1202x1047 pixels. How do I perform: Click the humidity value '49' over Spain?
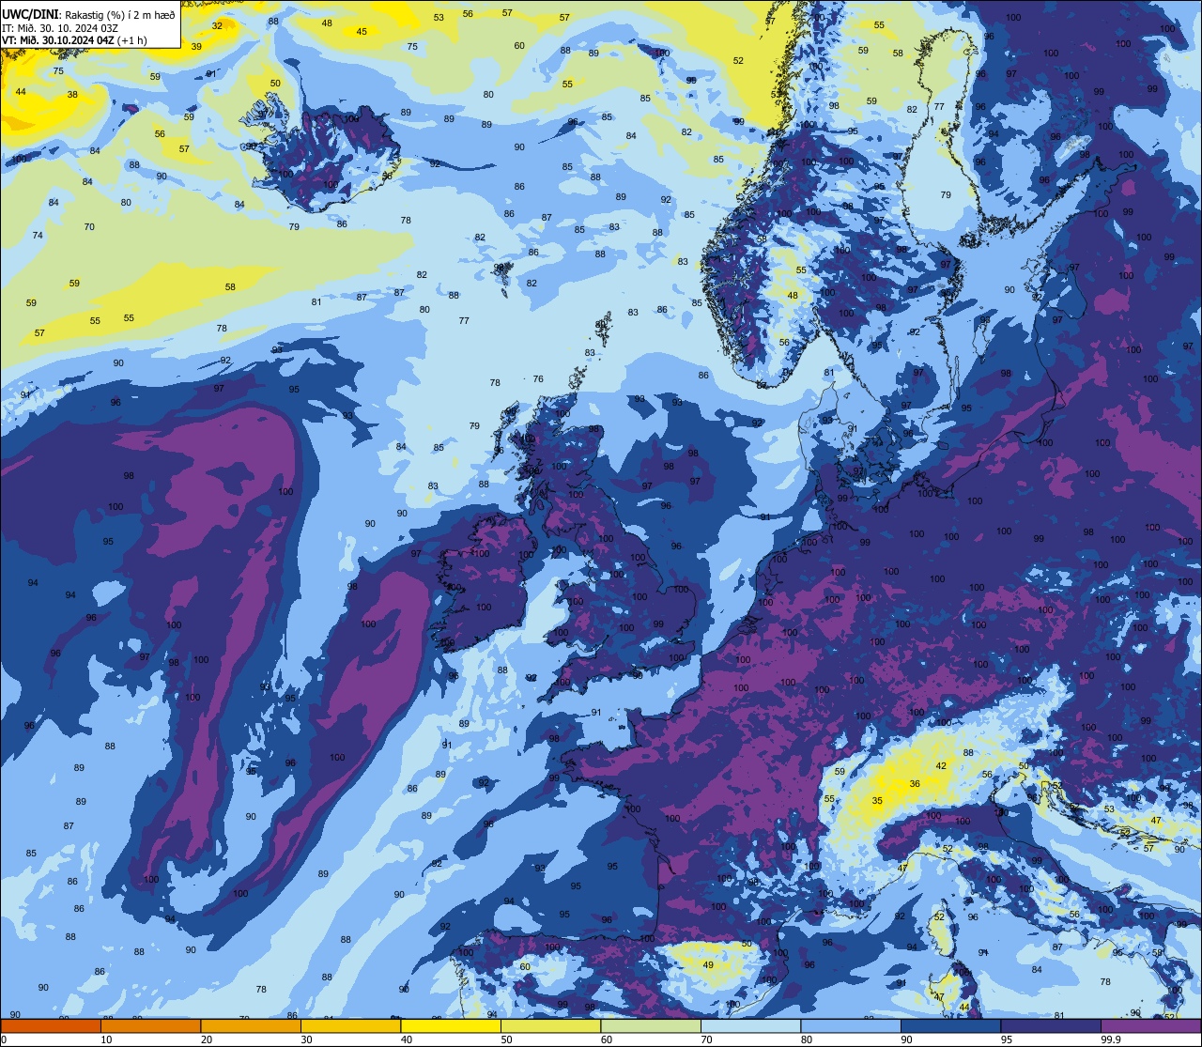coord(708,965)
